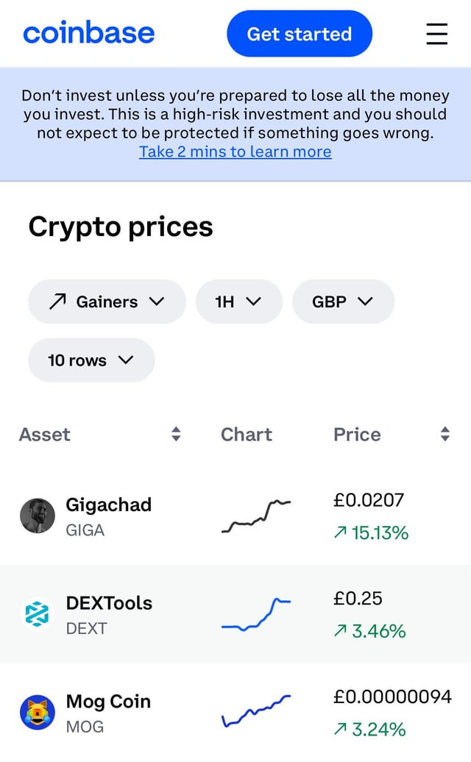Follow the Take 2 mins to learn more link

tap(235, 152)
